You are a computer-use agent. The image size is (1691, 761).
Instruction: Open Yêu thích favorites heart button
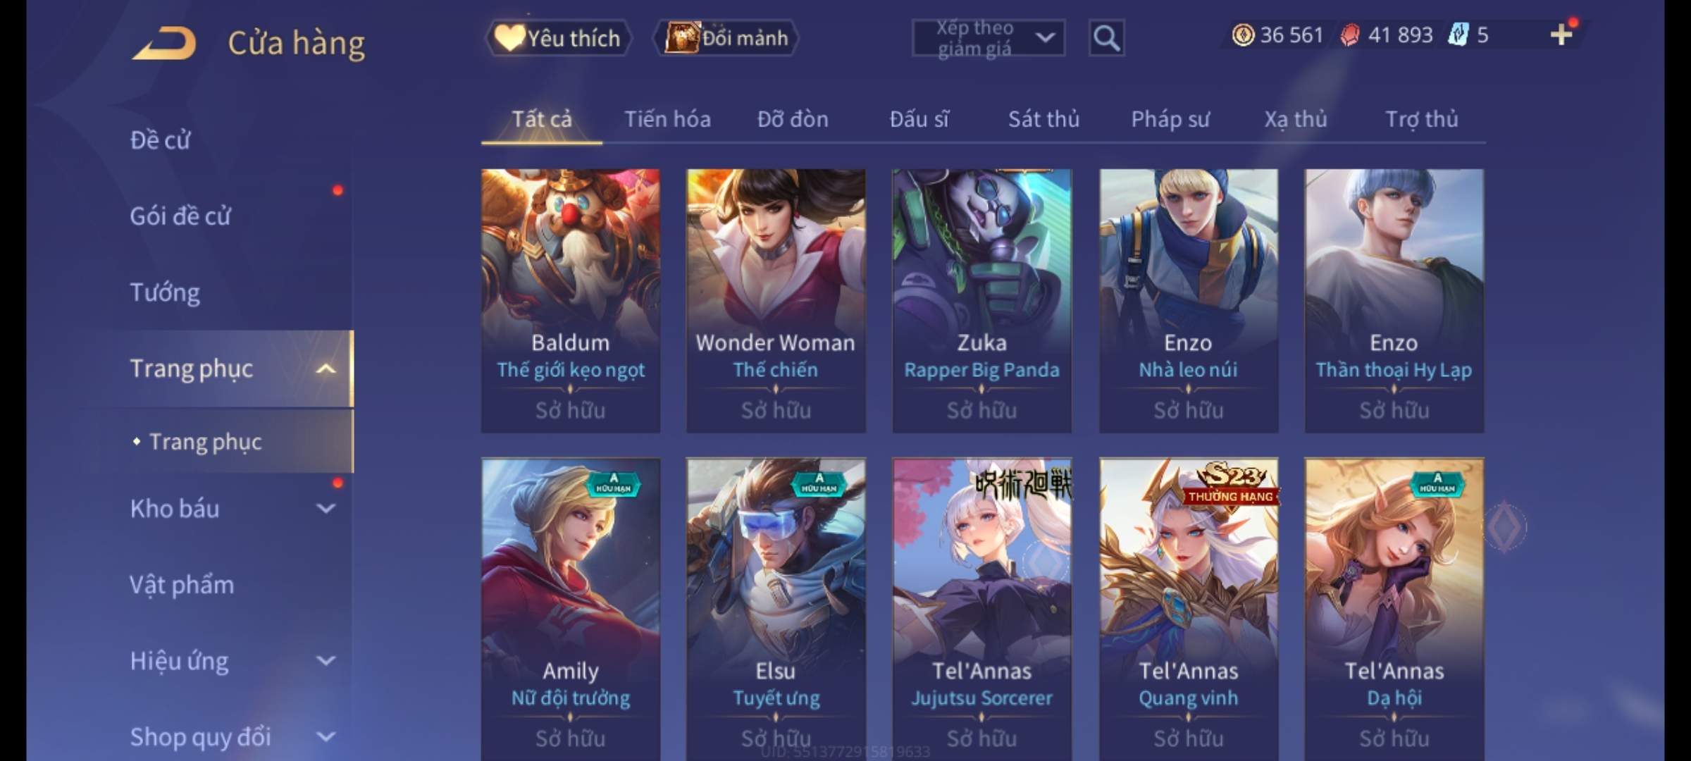[x=557, y=38]
